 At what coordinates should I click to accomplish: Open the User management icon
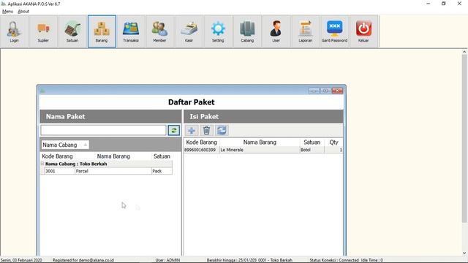(x=276, y=31)
